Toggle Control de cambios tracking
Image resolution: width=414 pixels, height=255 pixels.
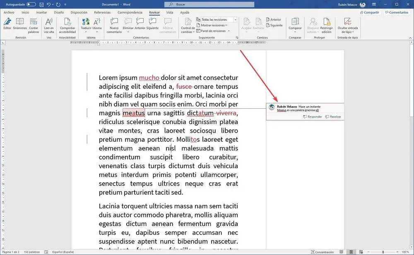tap(188, 21)
